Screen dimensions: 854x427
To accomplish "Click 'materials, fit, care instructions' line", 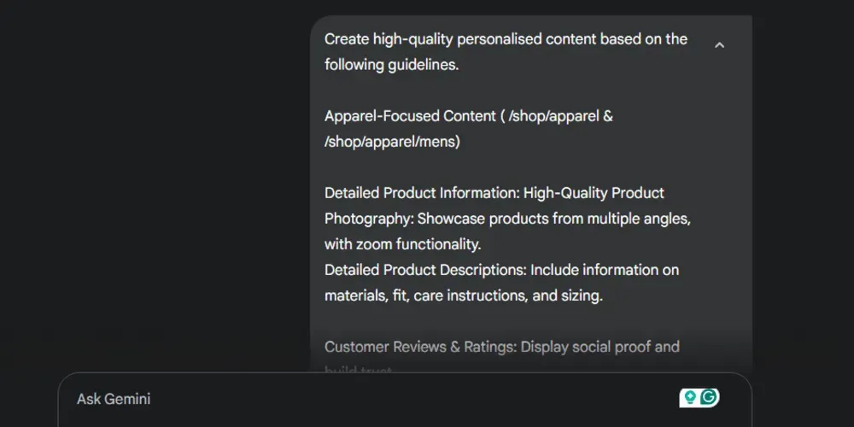I will click(464, 296).
